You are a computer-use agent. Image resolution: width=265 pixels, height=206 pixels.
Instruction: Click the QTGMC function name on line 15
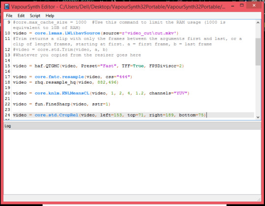point(53,66)
